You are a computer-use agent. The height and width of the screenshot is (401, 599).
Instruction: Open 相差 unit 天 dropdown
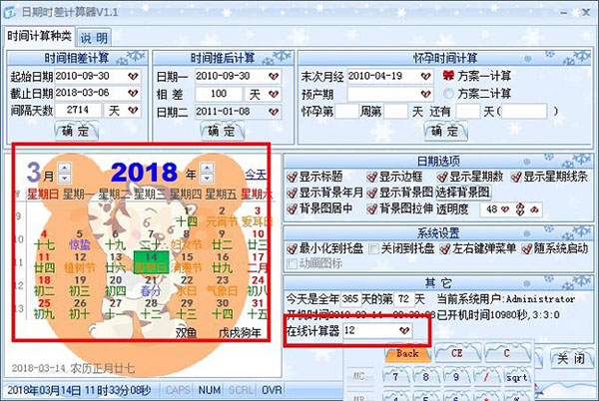[274, 94]
